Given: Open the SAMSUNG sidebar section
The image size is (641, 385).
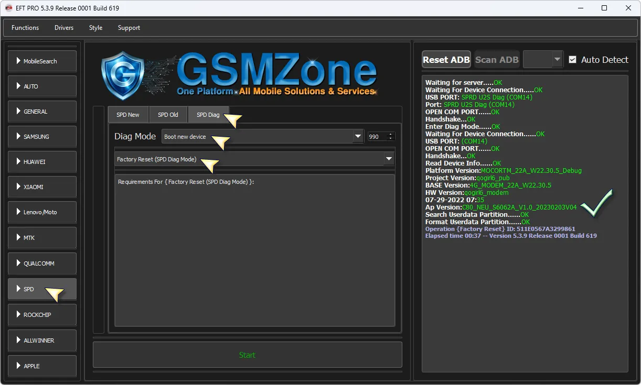Looking at the screenshot, I should pos(42,137).
